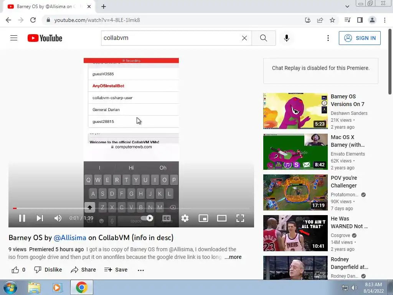Open Rodney Dangerfield video title

click(x=349, y=263)
